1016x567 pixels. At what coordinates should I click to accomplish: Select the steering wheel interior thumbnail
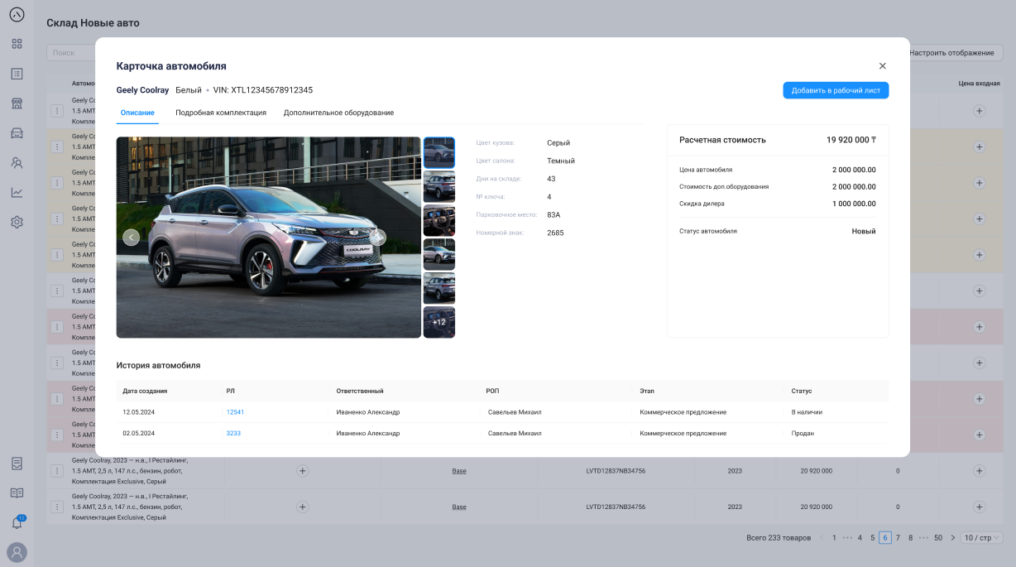click(x=439, y=220)
